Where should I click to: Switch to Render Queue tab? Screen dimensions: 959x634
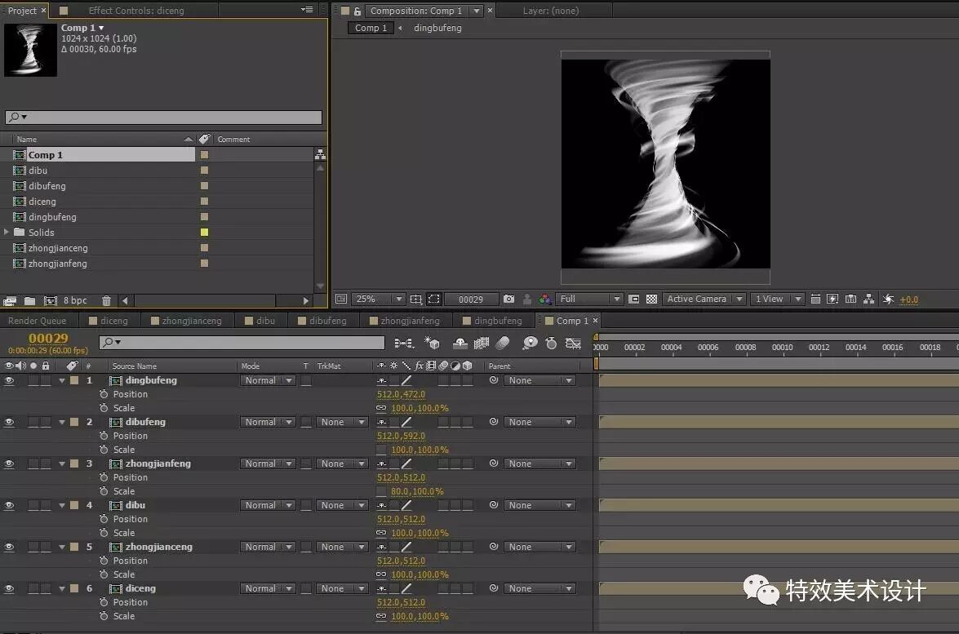click(x=37, y=321)
